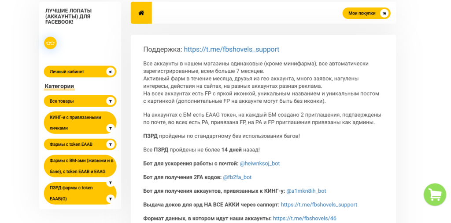Click the round glasses icon in the sidebar
This screenshot has width=451, height=223.
coord(50,43)
